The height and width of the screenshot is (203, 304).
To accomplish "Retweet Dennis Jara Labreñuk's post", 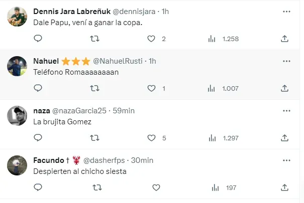I will click(x=94, y=39).
